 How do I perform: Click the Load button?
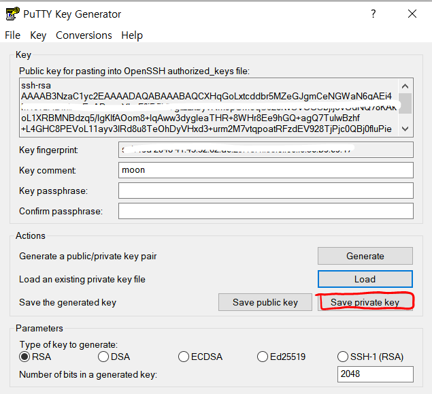[365, 279]
